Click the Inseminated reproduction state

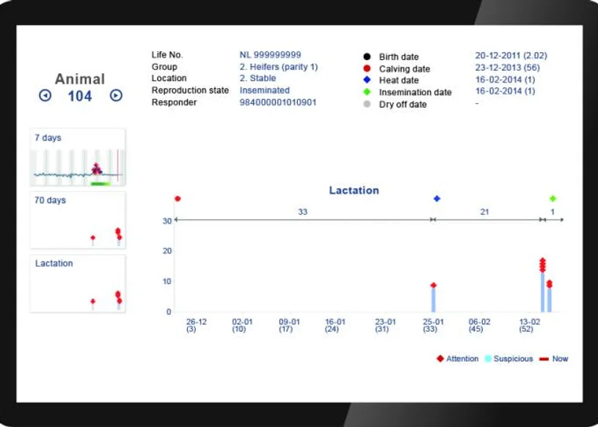264,90
